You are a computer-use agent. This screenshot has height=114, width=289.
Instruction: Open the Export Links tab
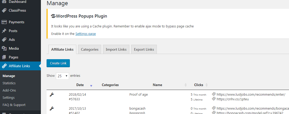(x=144, y=50)
